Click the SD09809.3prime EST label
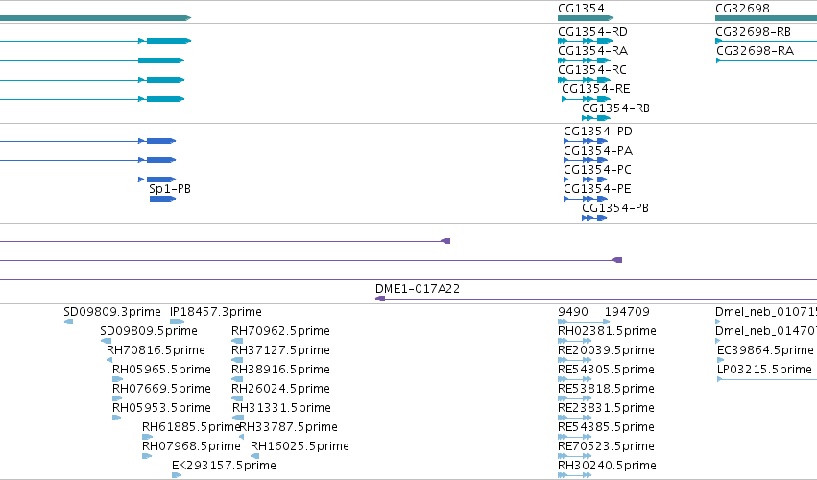817x480 pixels. coord(112,312)
